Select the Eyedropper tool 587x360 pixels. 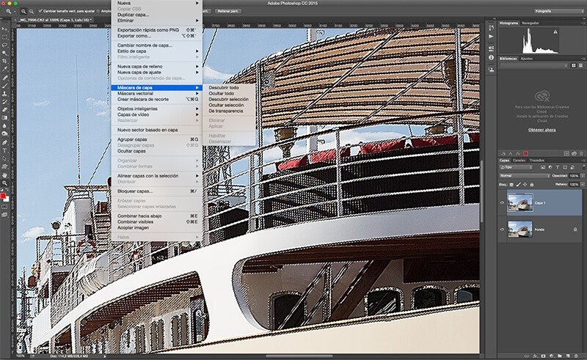(x=5, y=69)
